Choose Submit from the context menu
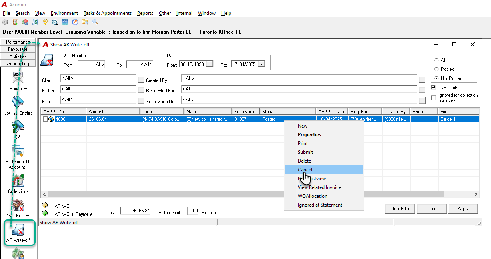The height and width of the screenshot is (259, 491). (324, 152)
